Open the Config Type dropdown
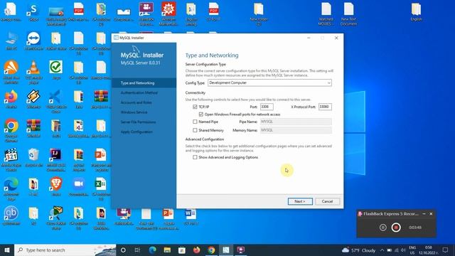The height and width of the screenshot is (256, 455). click(269, 82)
